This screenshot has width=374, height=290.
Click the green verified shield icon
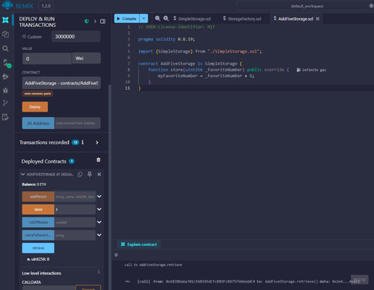click(x=87, y=22)
